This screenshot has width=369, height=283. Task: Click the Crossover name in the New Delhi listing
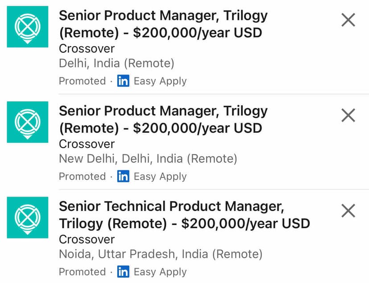[87, 144]
